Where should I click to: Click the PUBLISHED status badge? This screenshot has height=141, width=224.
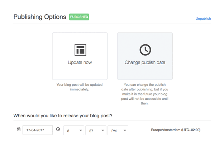[79, 17]
